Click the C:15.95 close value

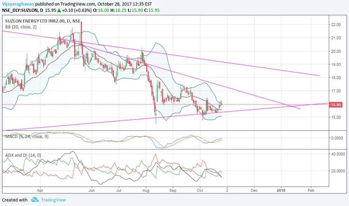click(152, 10)
